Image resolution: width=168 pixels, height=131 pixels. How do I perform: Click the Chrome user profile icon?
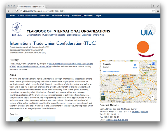153,6
